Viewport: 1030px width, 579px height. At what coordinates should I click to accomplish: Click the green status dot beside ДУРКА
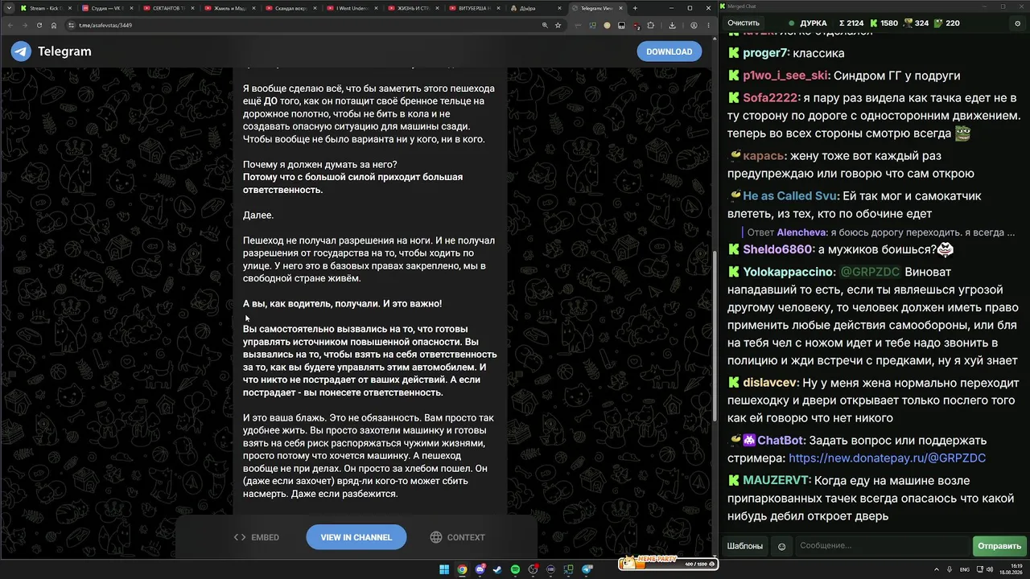point(792,23)
